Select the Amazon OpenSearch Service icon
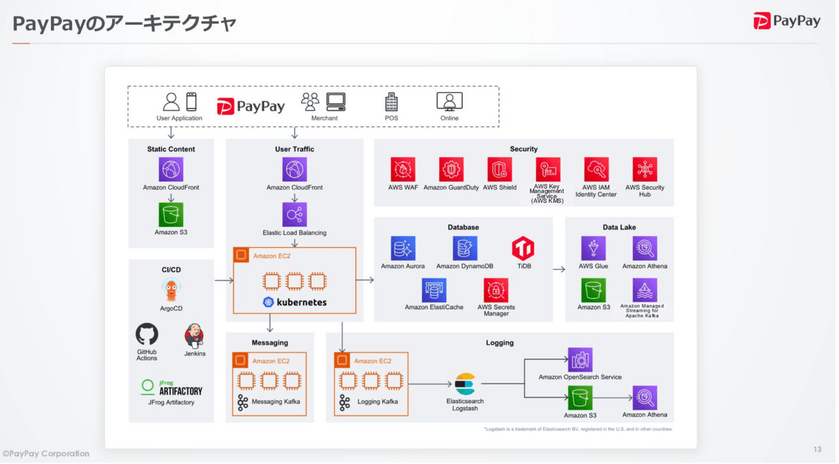Image resolution: width=839 pixels, height=464 pixels. click(x=580, y=360)
